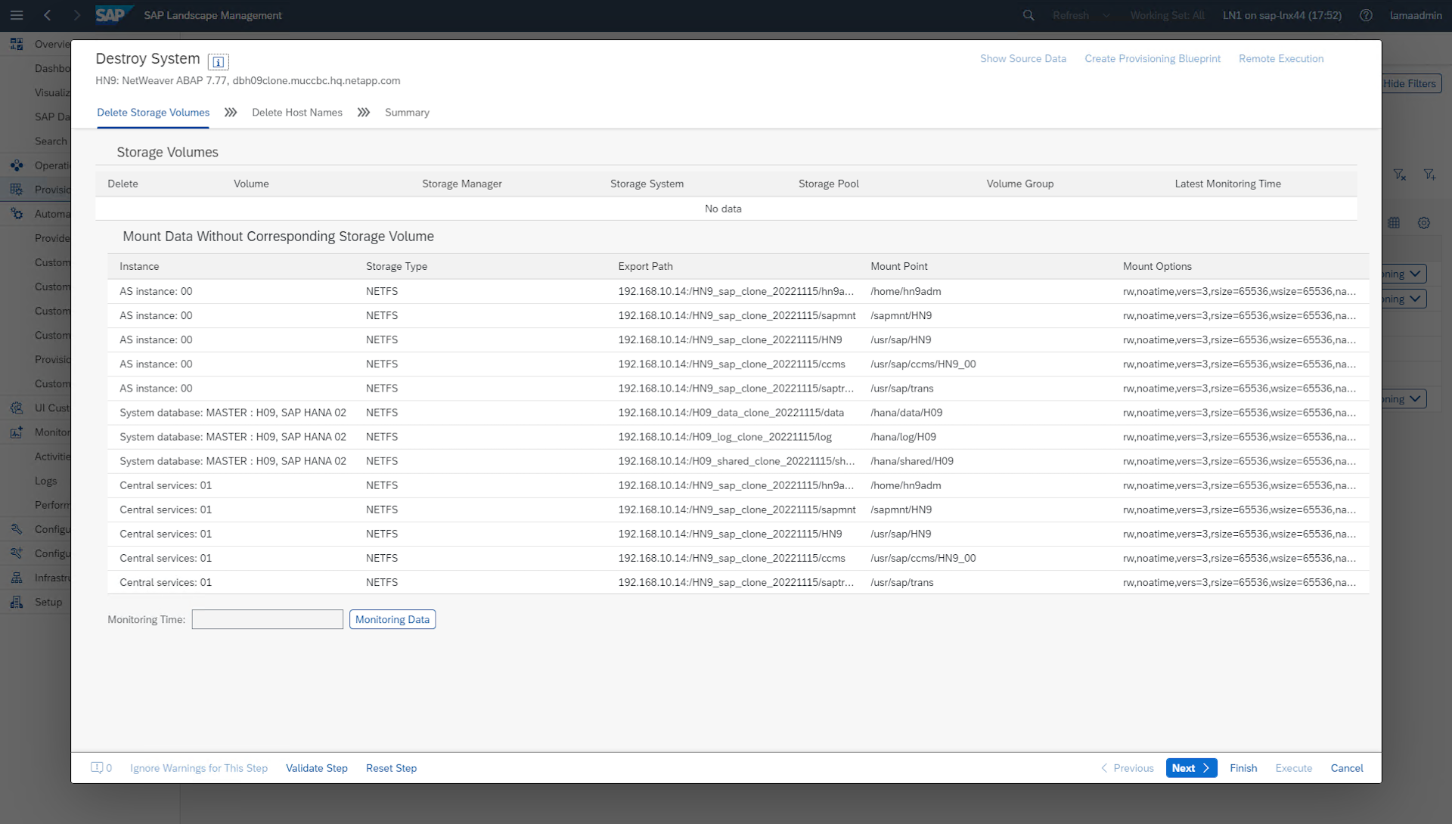The width and height of the screenshot is (1452, 824).
Task: Click the Infrastructure sidebar icon
Action: coord(17,578)
